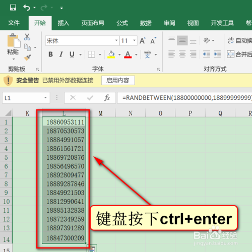
Task: Open the 文件 menu tab
Action: click(14, 23)
